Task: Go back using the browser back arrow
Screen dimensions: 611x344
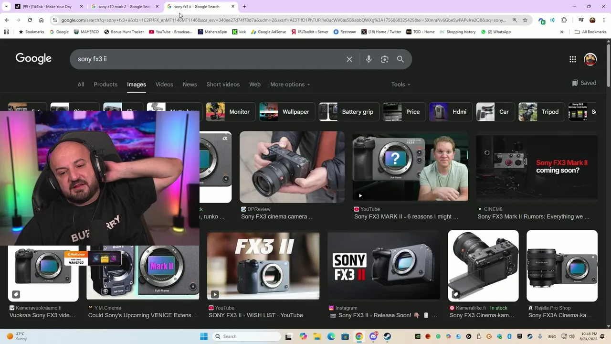Action: click(x=7, y=20)
